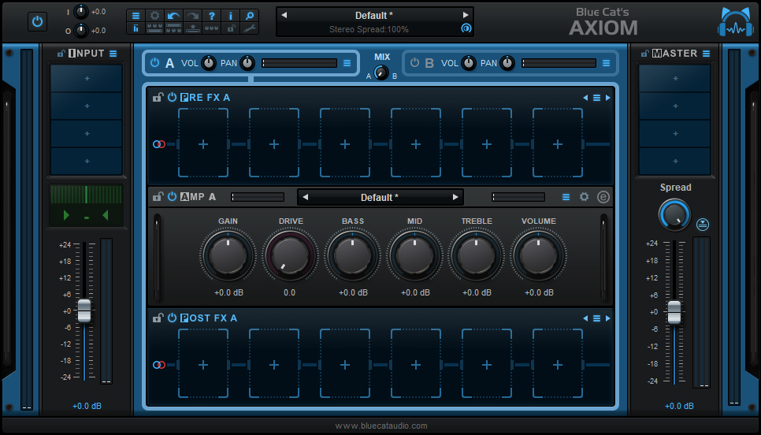Show plugin info with the 'i' icon

[x=231, y=16]
